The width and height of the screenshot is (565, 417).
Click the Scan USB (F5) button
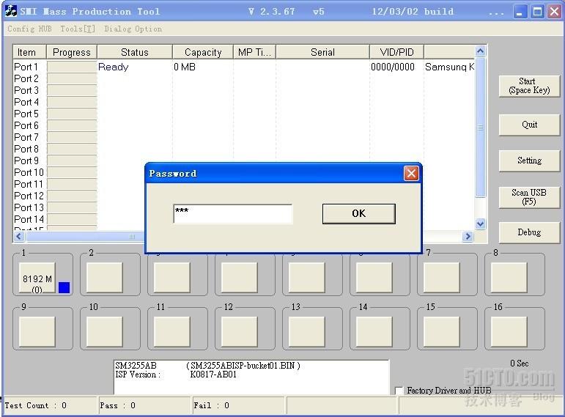[x=529, y=197]
